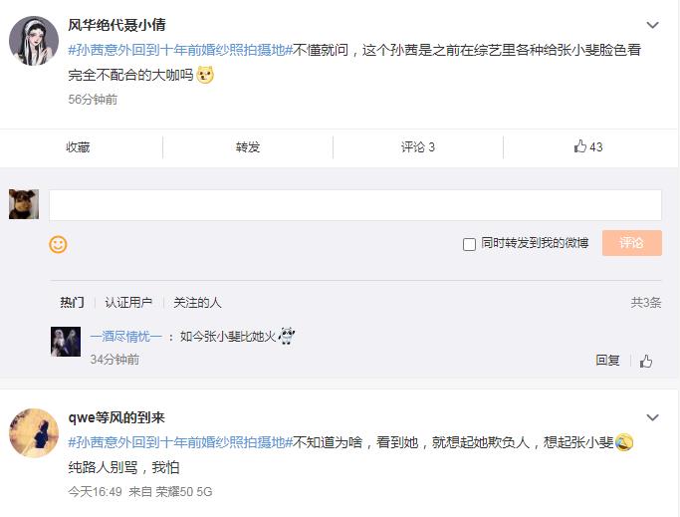The width and height of the screenshot is (680, 517).
Task: Open emoji picker in comment box
Action: (58, 244)
